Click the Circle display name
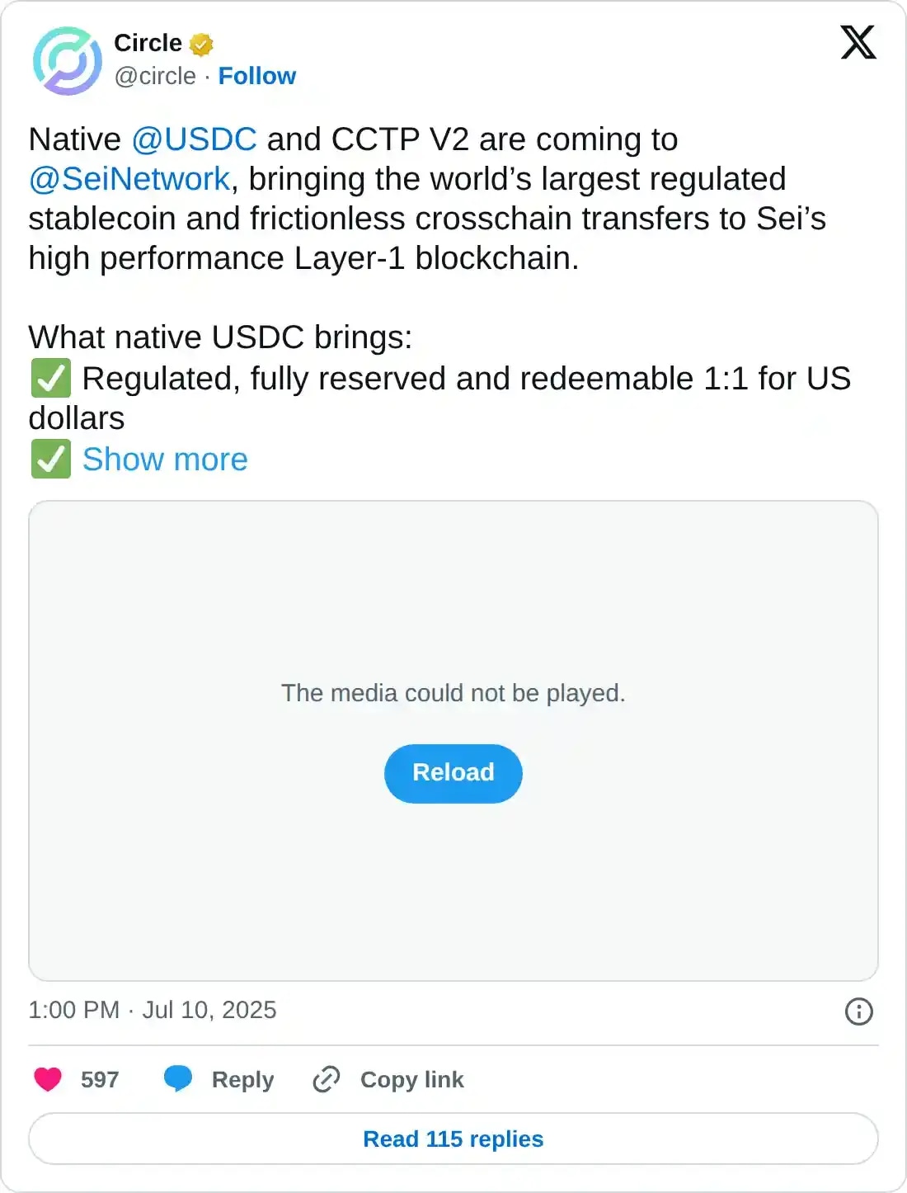This screenshot has width=907, height=1193. click(148, 43)
